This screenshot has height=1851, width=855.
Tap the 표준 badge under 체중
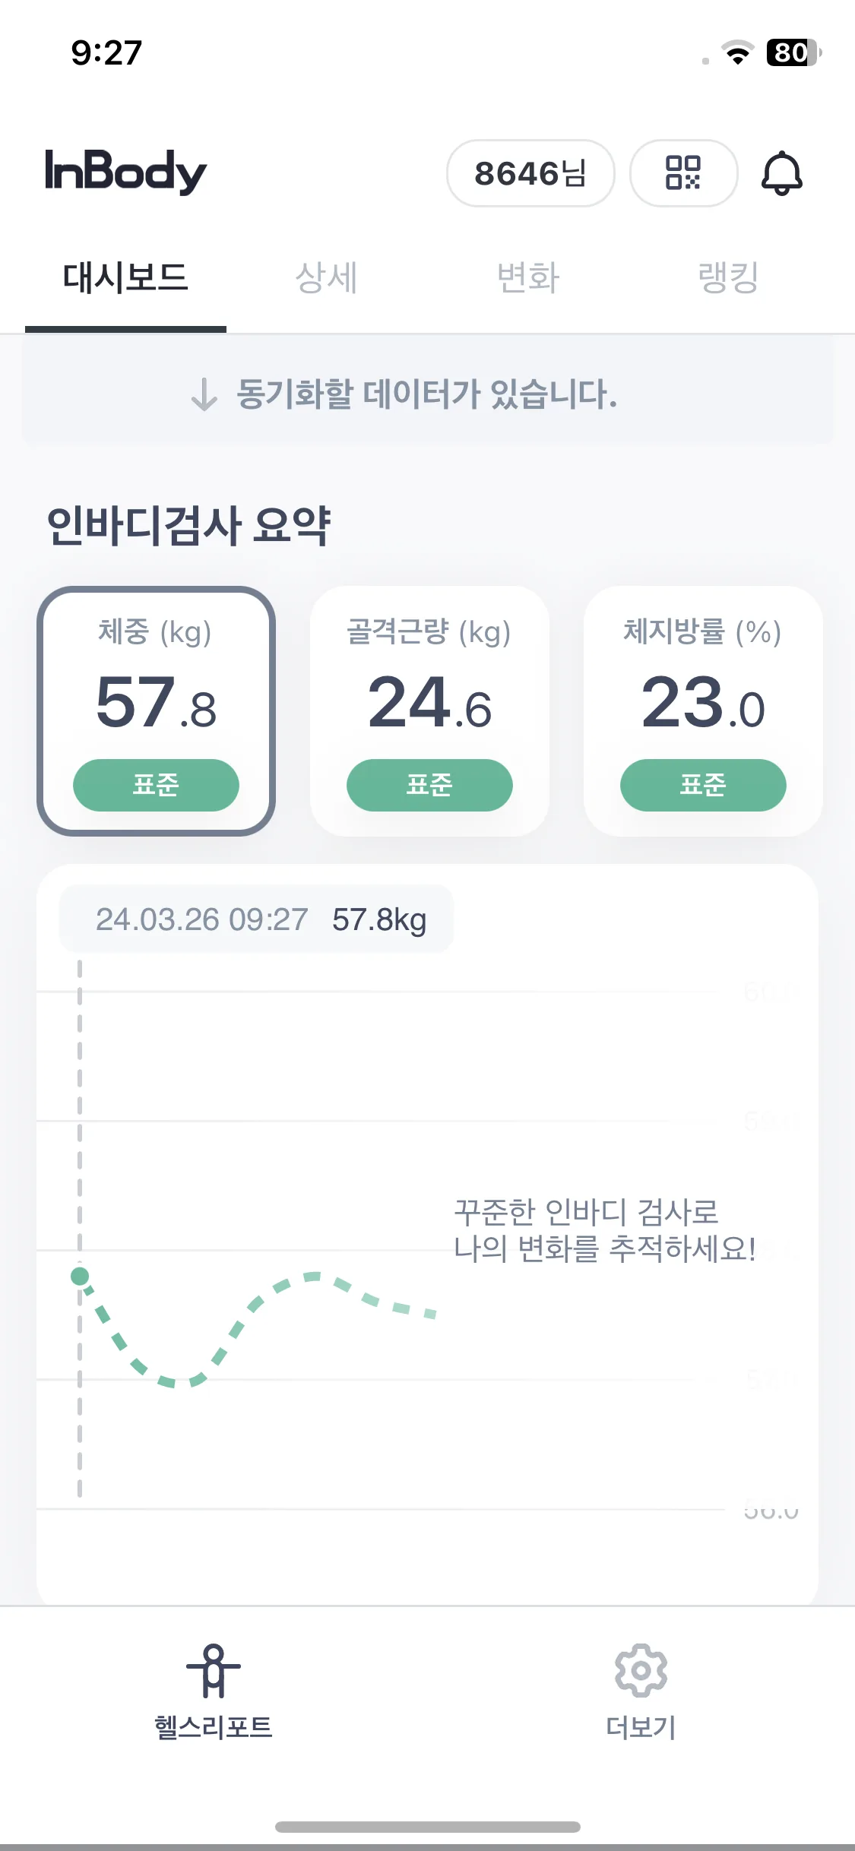pyautogui.click(x=156, y=785)
